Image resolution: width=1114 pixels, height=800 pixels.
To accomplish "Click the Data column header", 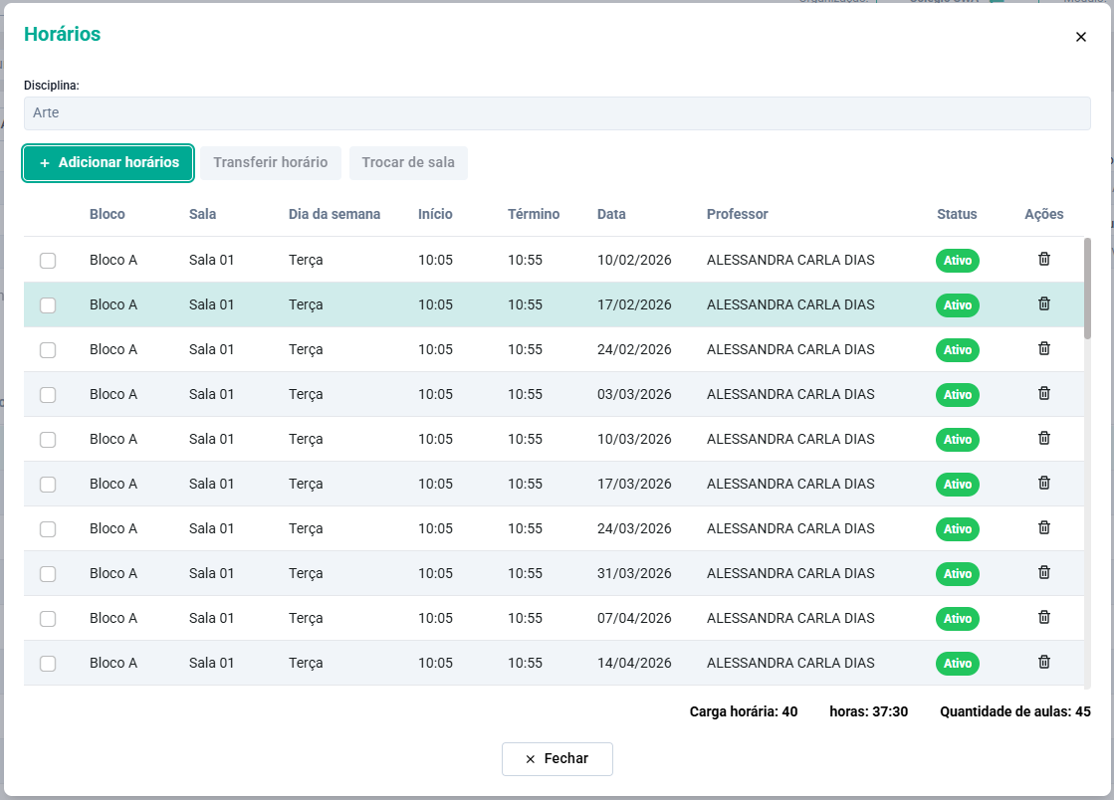I will pos(611,214).
